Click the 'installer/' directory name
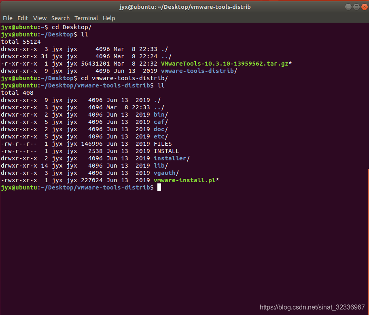 coord(172,158)
